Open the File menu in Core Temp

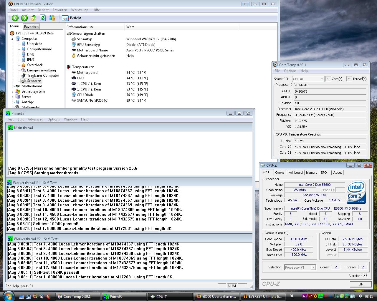point(277,71)
